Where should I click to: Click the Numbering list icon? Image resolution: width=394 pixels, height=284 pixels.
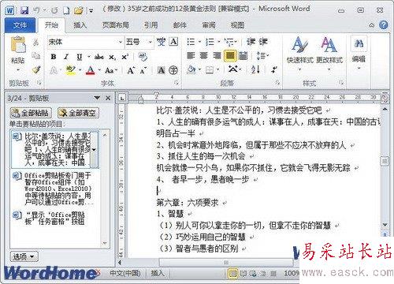(210, 42)
